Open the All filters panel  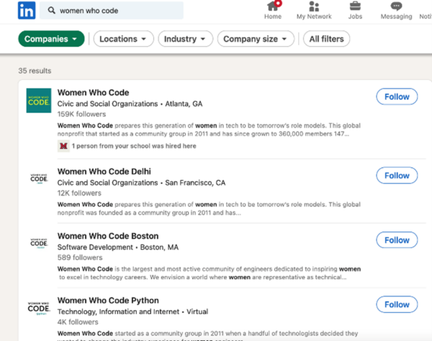[326, 39]
